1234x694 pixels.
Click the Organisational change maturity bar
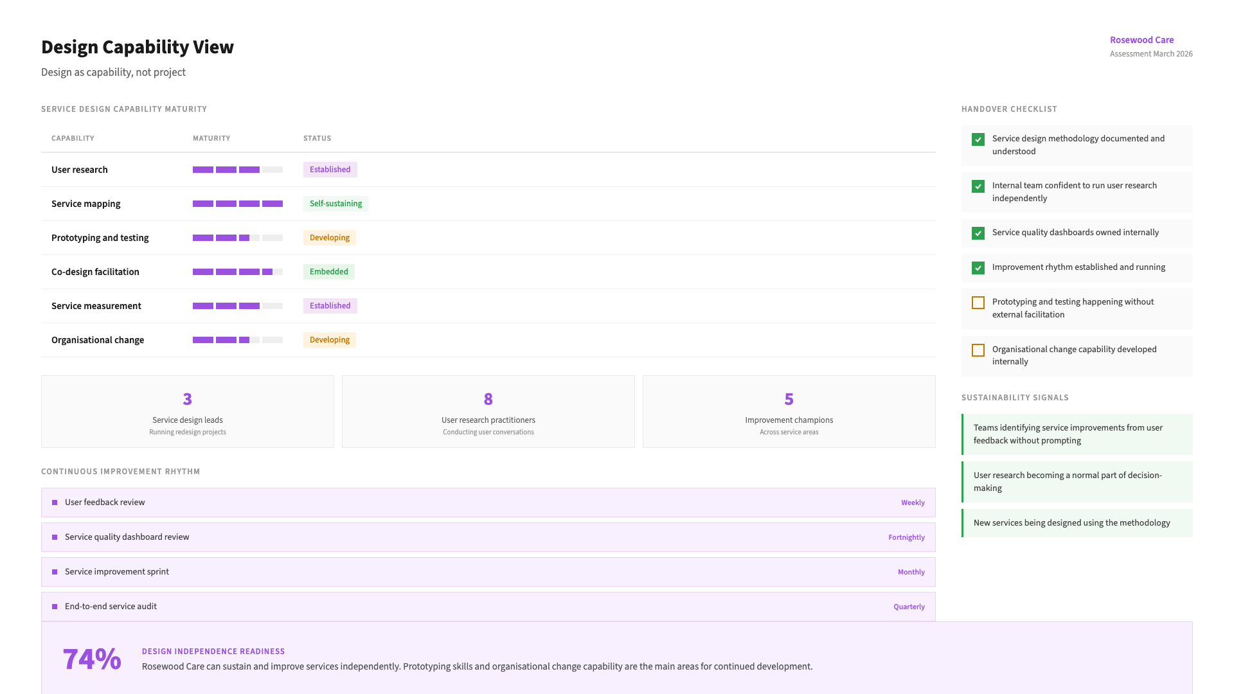pos(238,340)
